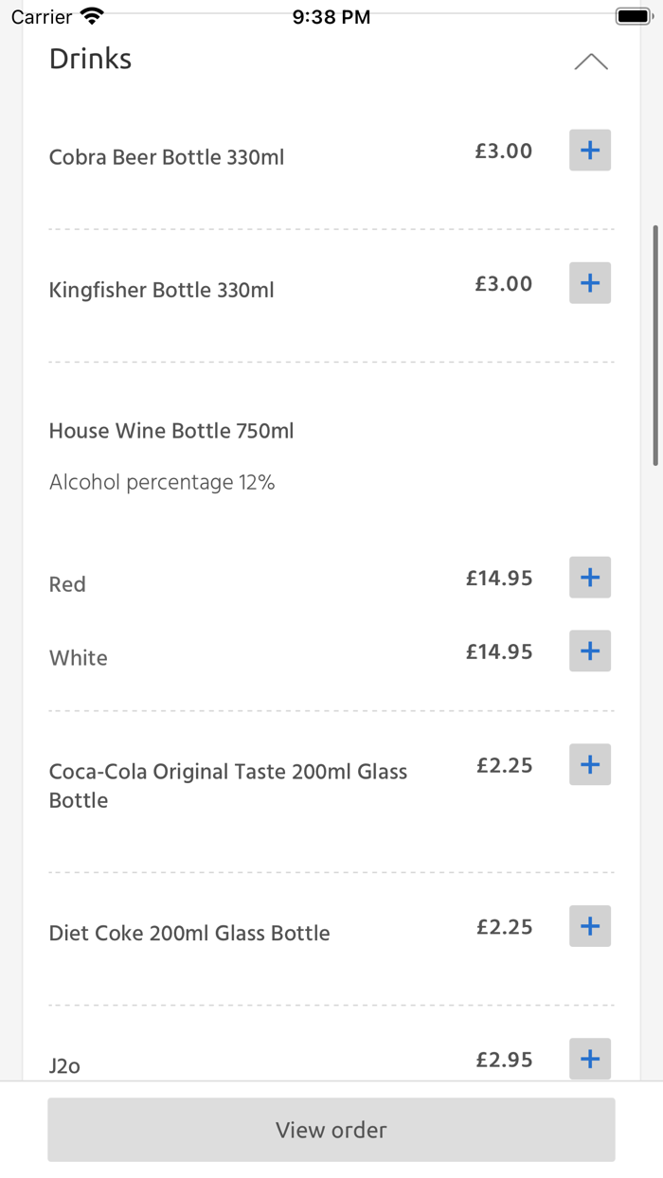Image resolution: width=663 pixels, height=1178 pixels.
Task: Add J2o to order
Action: (x=589, y=1059)
